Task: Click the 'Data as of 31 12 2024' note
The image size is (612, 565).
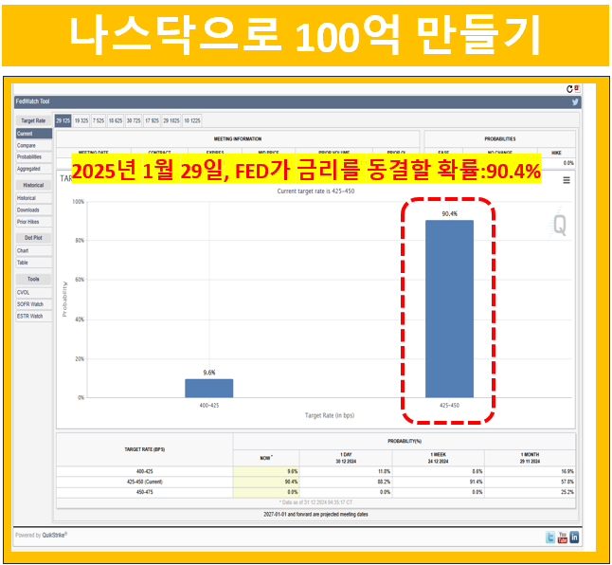Action: (315, 502)
